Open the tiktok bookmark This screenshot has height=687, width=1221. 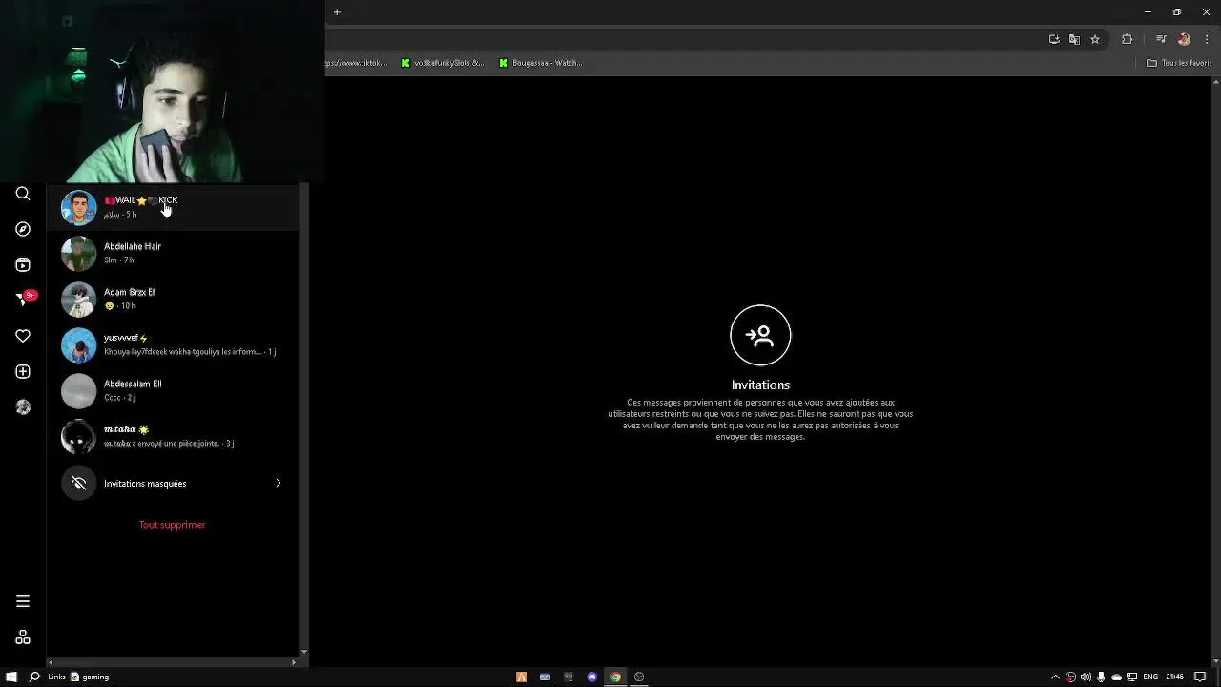[357, 63]
